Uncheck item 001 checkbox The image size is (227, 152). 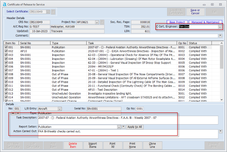pos(6,47)
